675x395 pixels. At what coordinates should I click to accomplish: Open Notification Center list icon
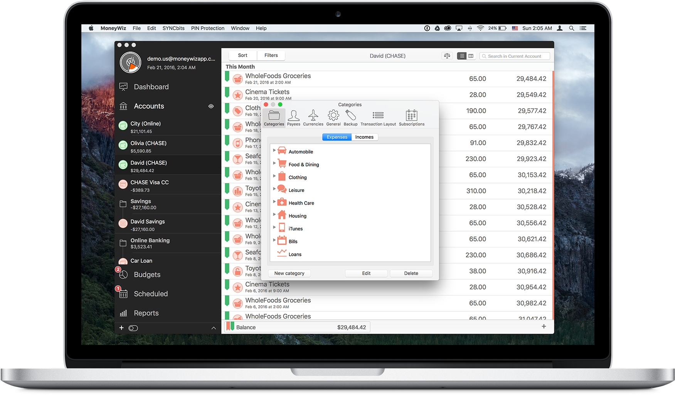click(x=583, y=28)
